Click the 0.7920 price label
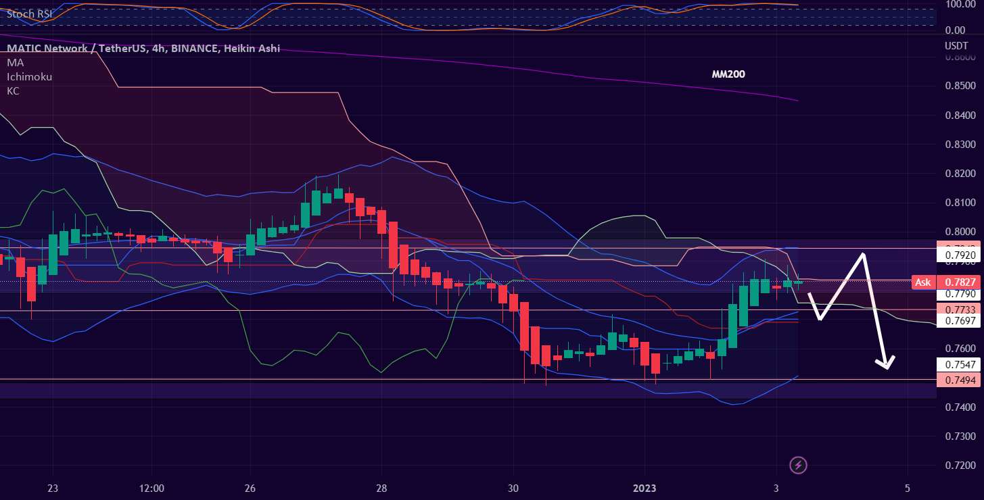This screenshot has height=500, width=984. [958, 255]
